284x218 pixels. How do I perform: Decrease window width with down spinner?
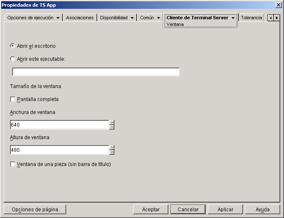point(112,127)
